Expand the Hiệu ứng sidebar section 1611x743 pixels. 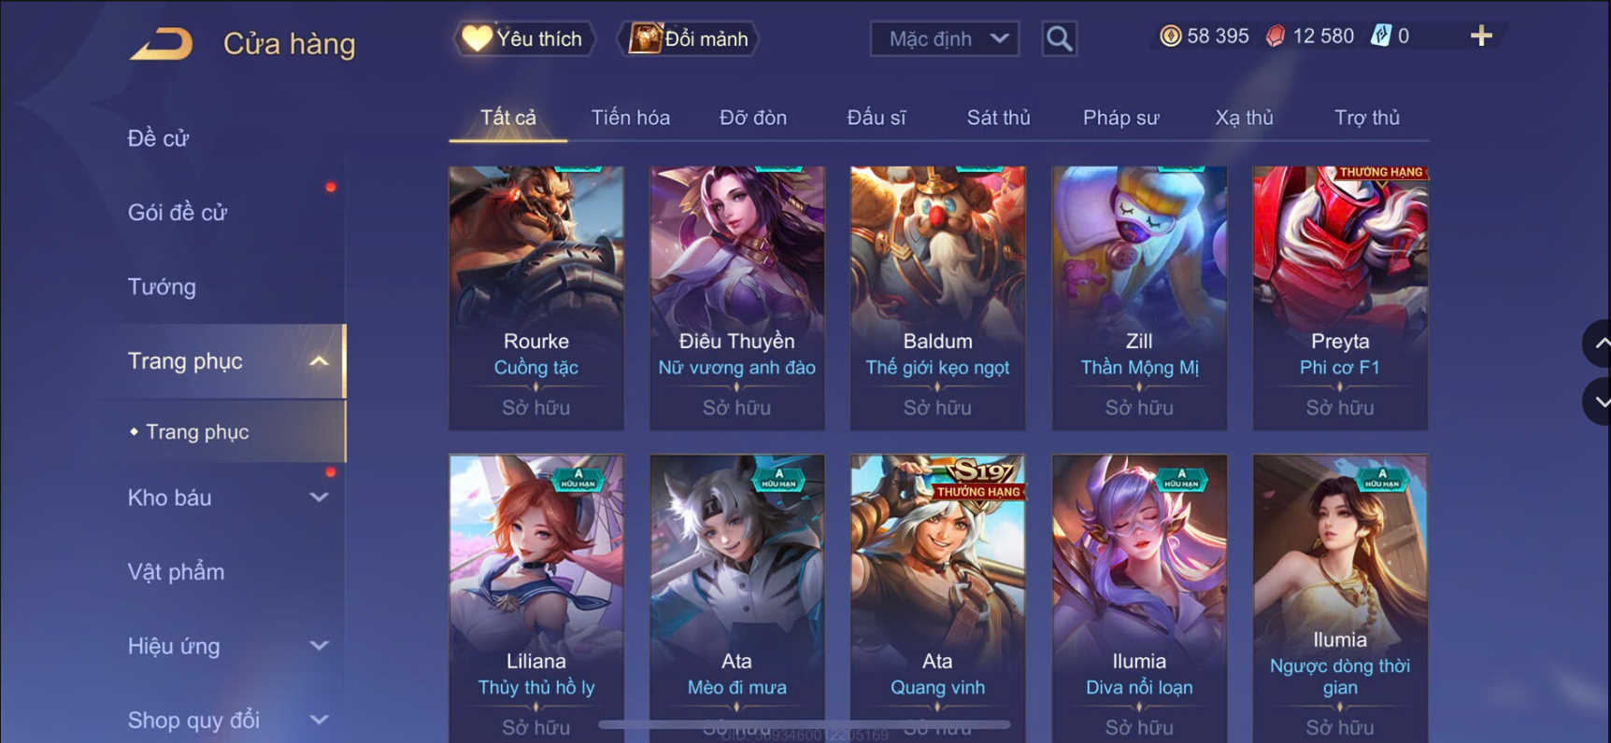pos(319,646)
